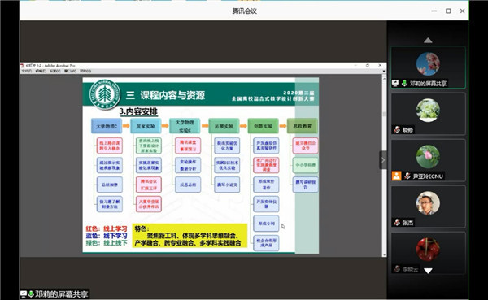The image size is (488, 300).
Task: Open the 文件 menu in Acrobat
Action: point(27,71)
